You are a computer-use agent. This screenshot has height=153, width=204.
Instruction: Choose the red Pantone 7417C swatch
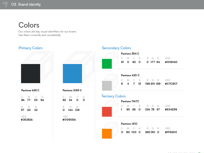pos(107,112)
